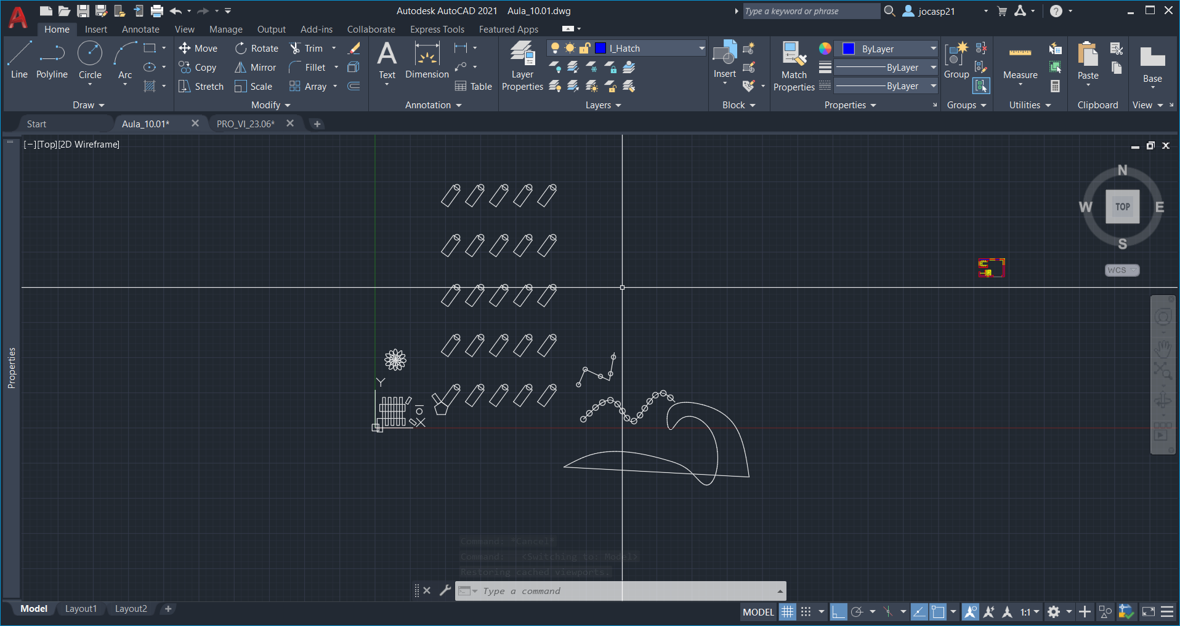
Task: Switch to the Layout1 tab
Action: tap(81, 609)
